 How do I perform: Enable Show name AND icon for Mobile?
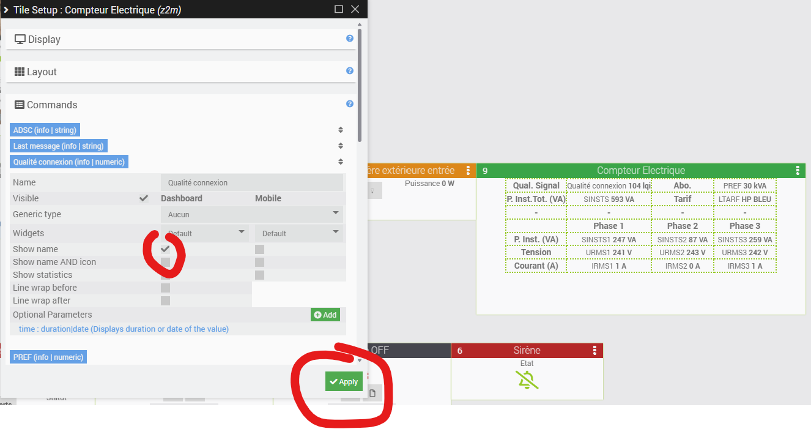[x=259, y=262]
